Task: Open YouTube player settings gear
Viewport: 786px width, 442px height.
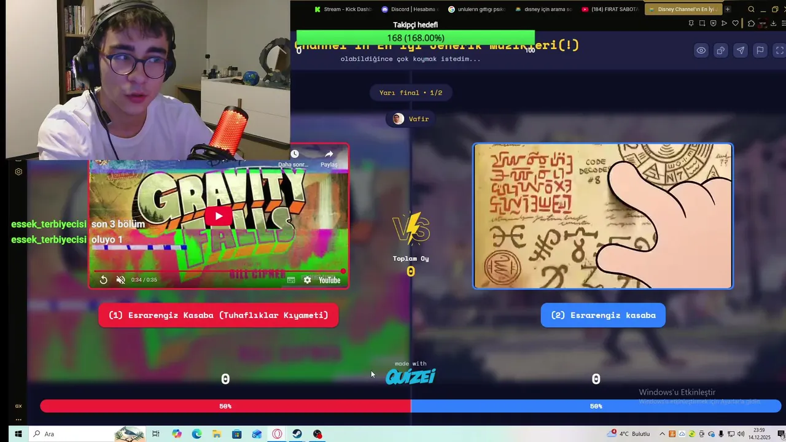Action: (308, 280)
